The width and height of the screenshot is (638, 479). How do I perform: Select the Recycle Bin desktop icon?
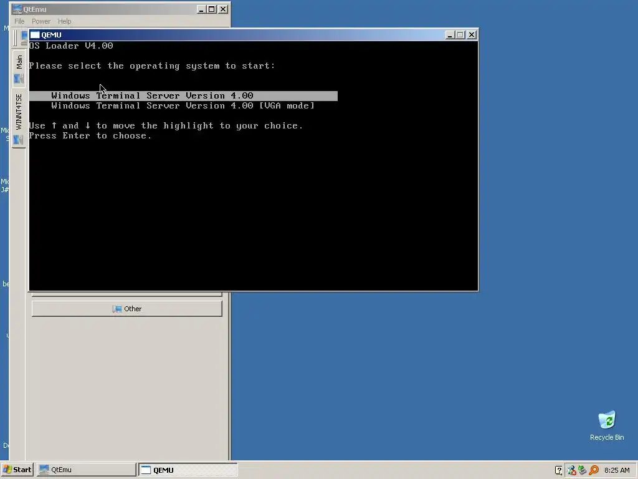click(607, 425)
